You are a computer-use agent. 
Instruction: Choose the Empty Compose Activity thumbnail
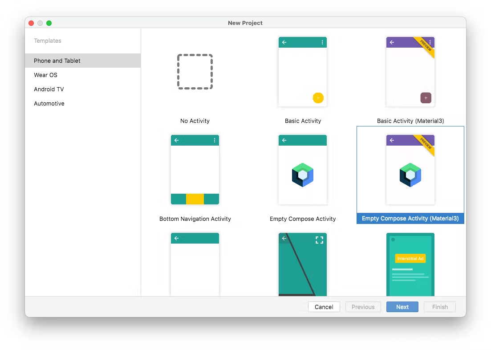[303, 170]
